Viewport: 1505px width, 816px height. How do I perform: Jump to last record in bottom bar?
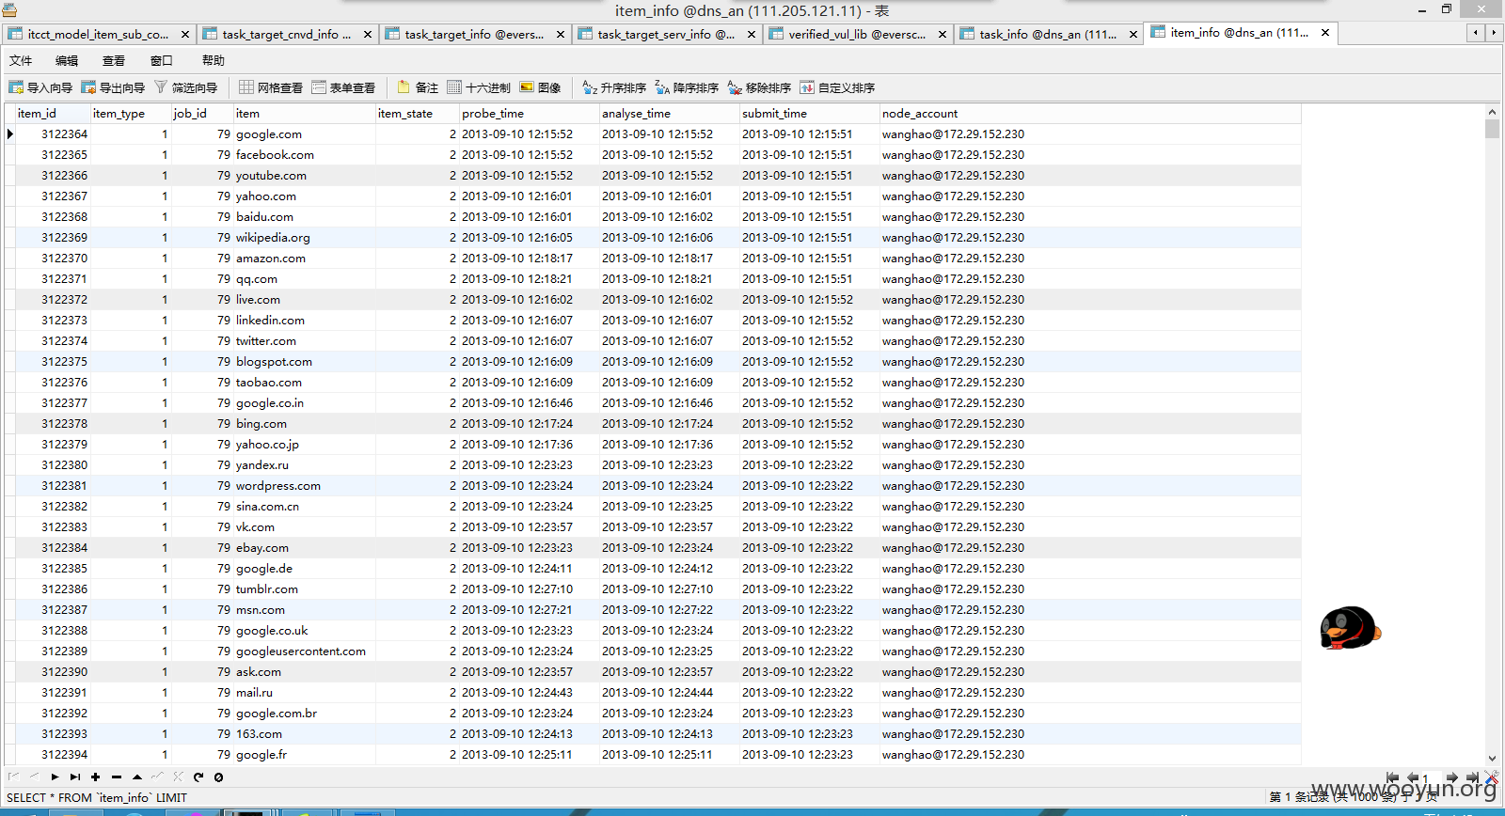pos(75,777)
